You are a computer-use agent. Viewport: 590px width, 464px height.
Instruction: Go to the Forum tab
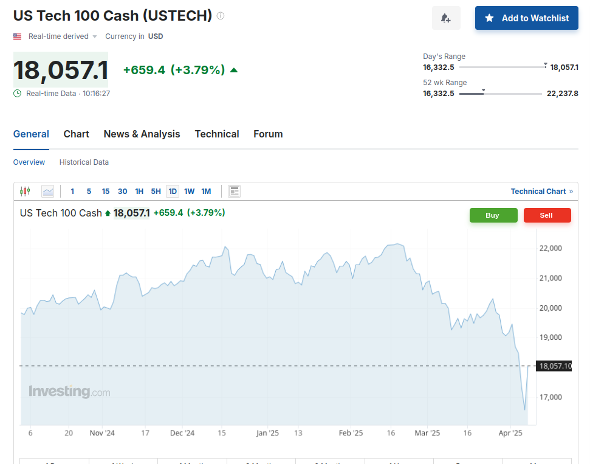click(x=268, y=134)
